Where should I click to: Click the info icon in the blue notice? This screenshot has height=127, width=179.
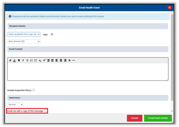[x=10, y=16]
